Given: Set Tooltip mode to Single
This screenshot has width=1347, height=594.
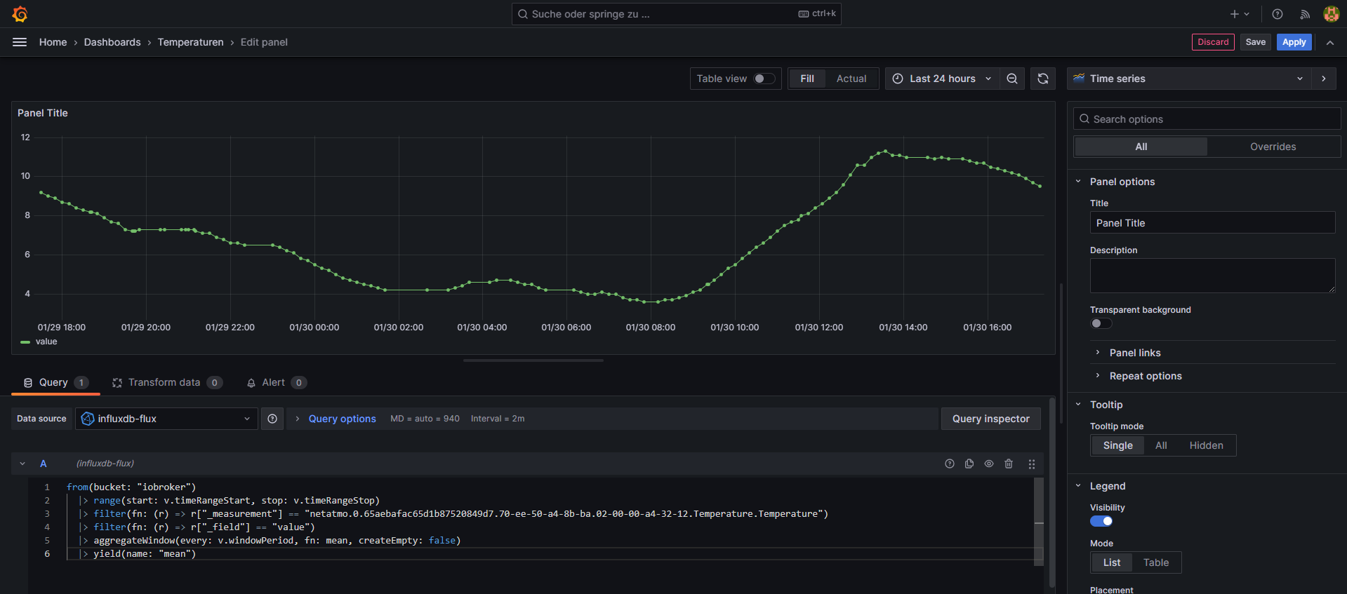Looking at the screenshot, I should (x=1117, y=445).
